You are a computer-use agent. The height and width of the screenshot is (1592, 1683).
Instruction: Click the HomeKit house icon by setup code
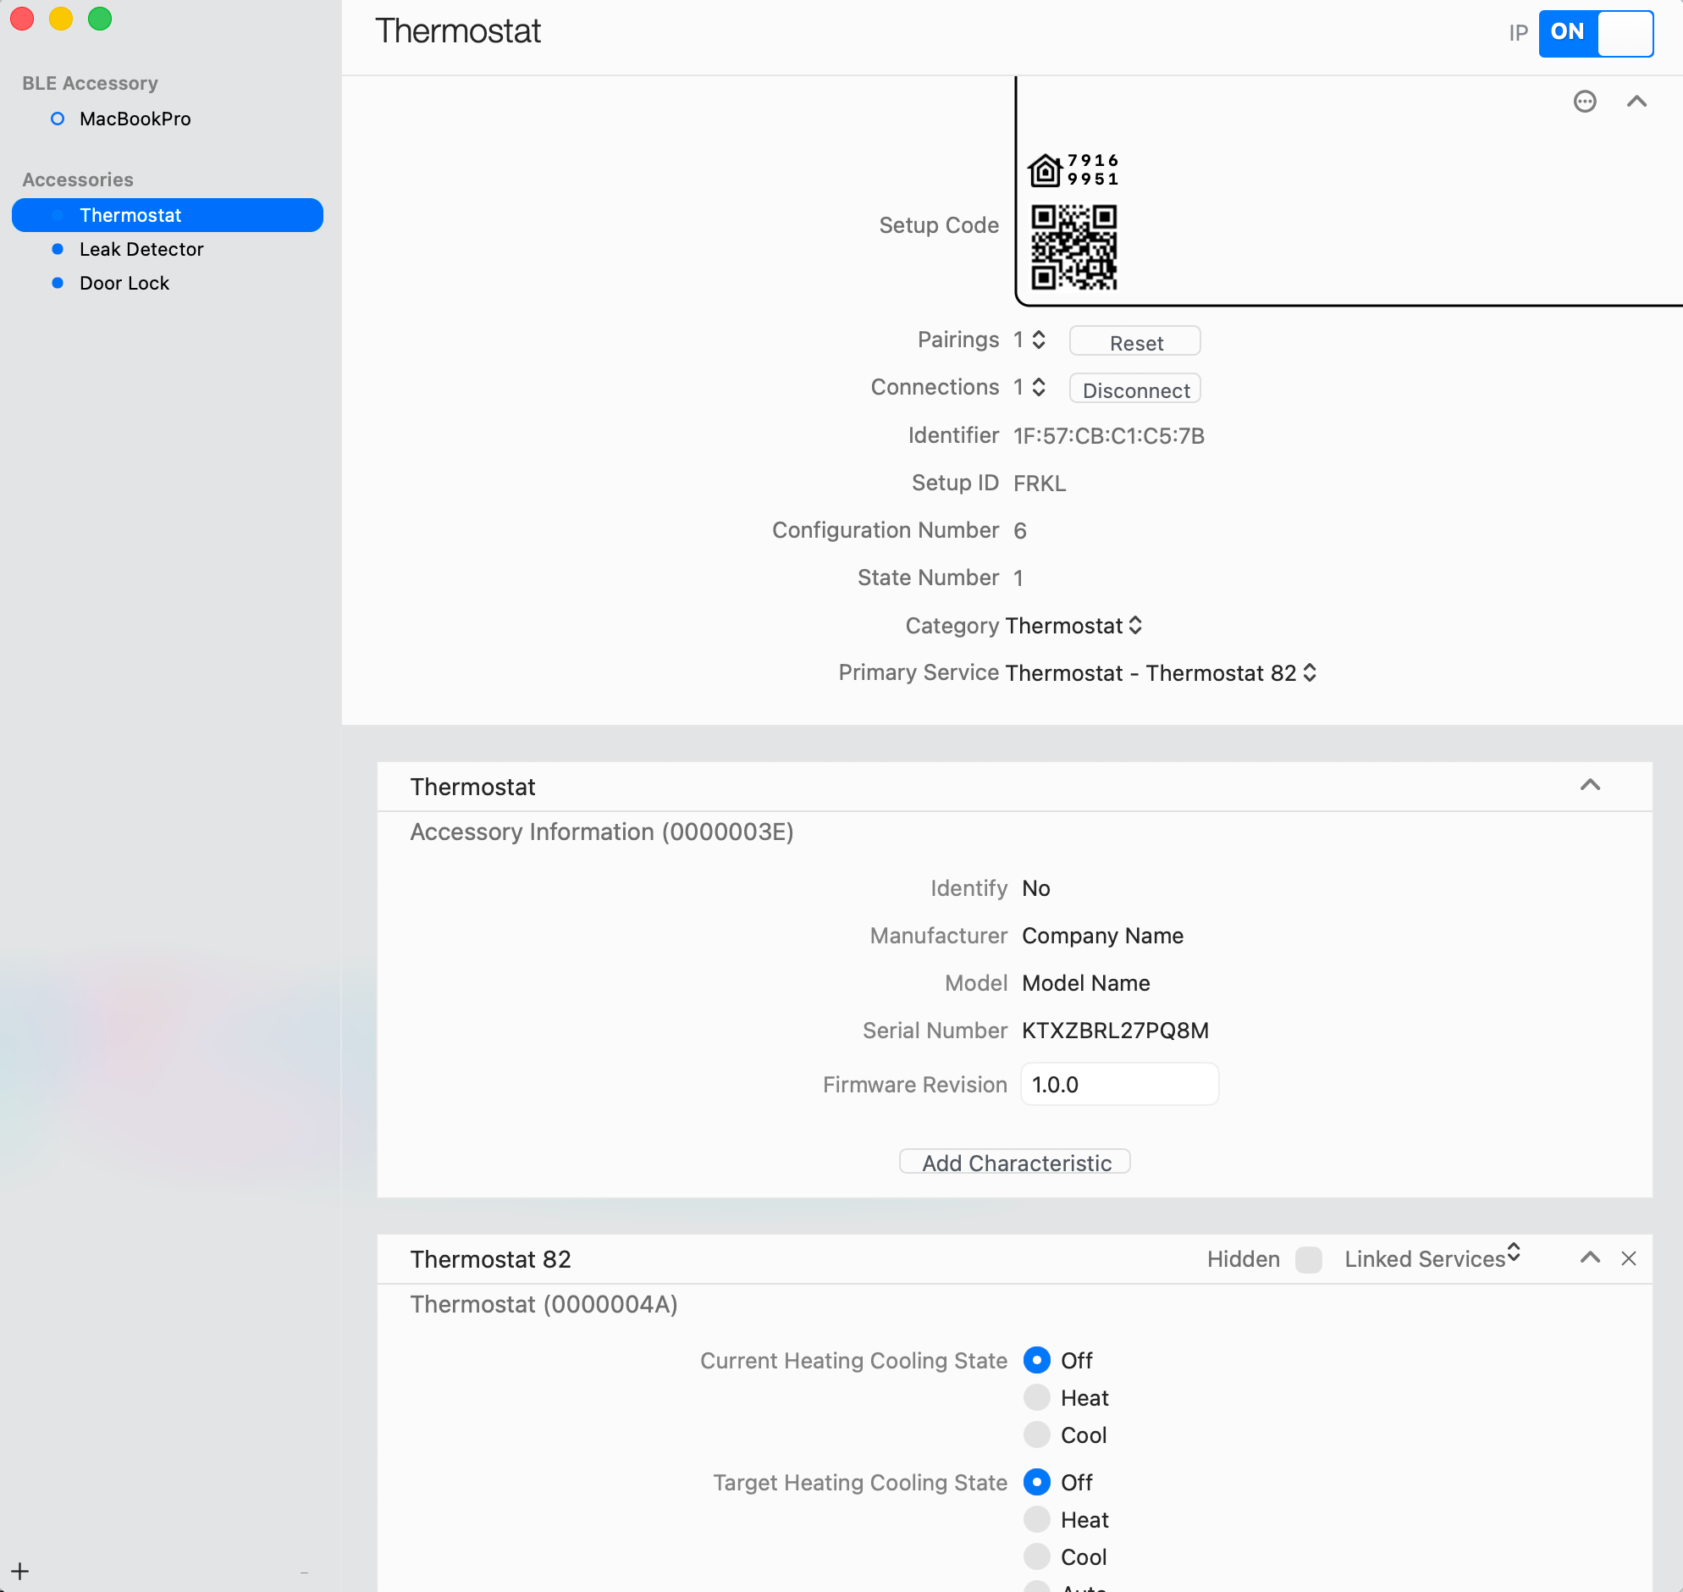1044,170
